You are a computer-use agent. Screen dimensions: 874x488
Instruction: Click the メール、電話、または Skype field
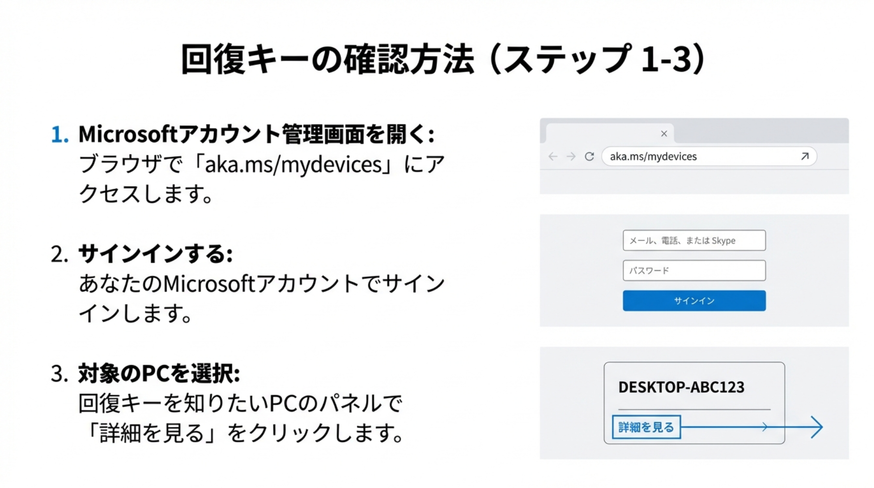[x=694, y=241]
